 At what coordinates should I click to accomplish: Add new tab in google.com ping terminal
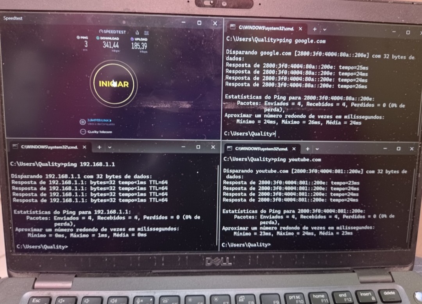[x=315, y=29]
